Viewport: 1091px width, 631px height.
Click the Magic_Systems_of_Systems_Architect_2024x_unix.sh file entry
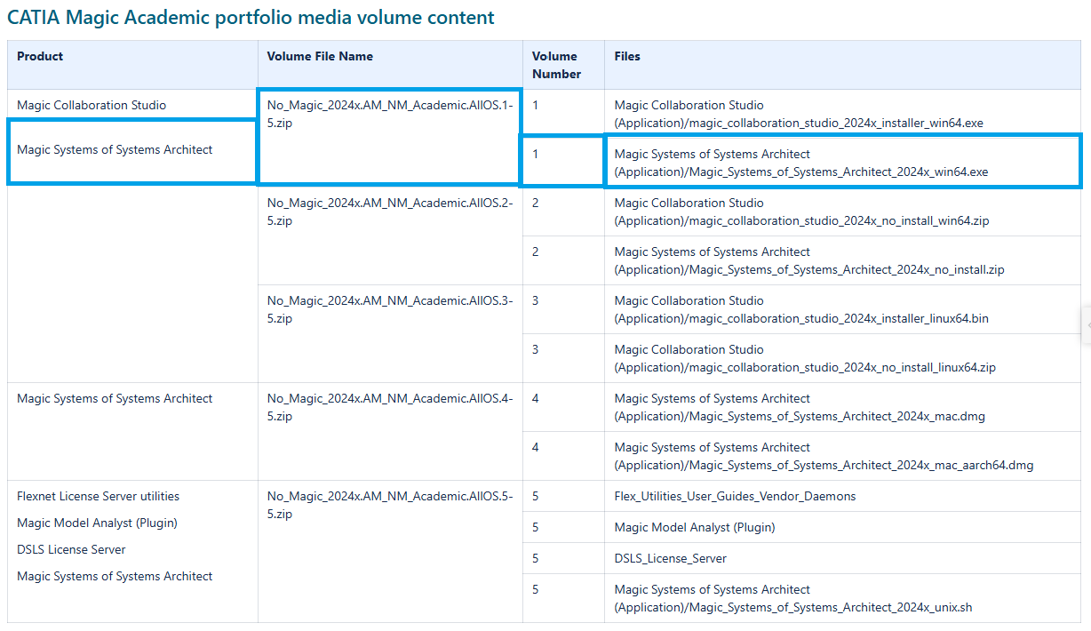point(793,598)
